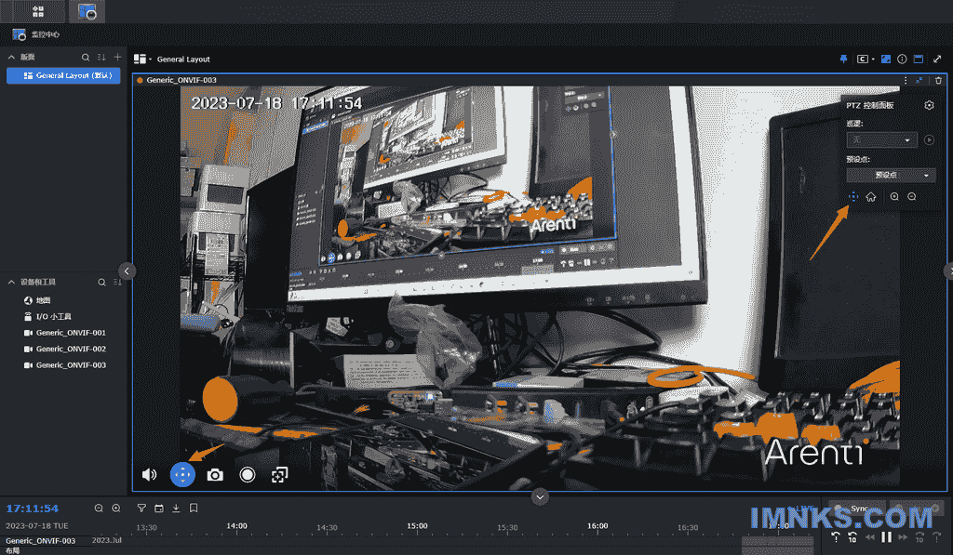Select camera Generic_ONVIF-003 in device list
Screen dimensions: 953x555
(65, 365)
